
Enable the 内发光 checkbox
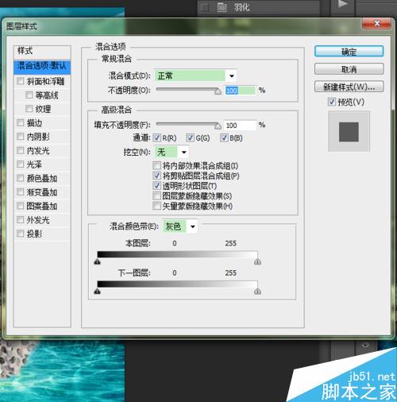(x=21, y=150)
